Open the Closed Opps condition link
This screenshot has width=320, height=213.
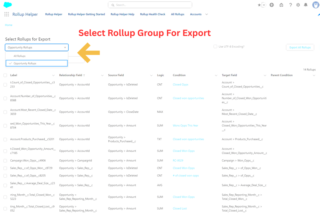click(x=180, y=85)
